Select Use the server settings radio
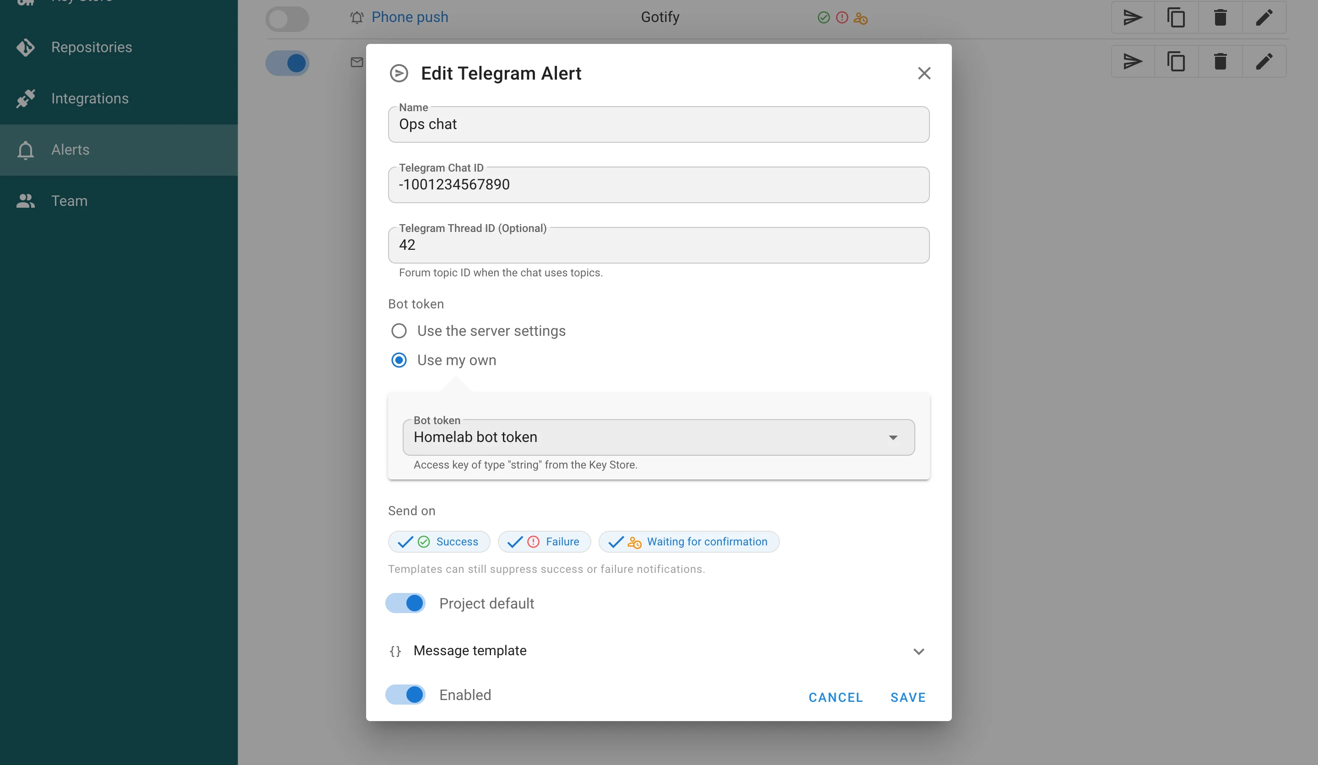The width and height of the screenshot is (1318, 765). click(x=399, y=330)
